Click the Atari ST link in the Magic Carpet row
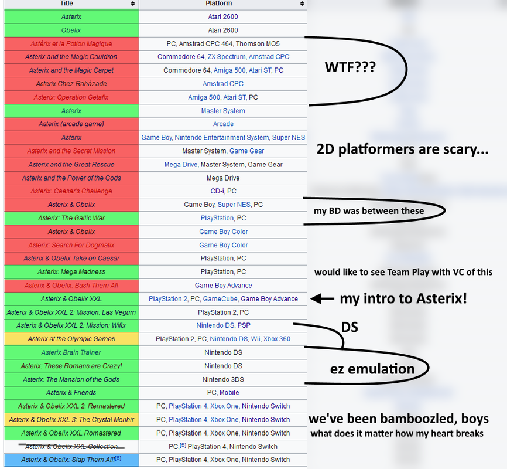Image resolution: width=507 pixels, height=469 pixels. coord(259,70)
